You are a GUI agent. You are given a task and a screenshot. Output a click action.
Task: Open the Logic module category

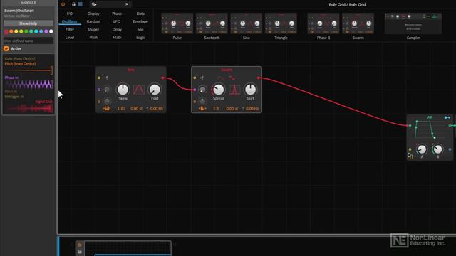pos(140,38)
